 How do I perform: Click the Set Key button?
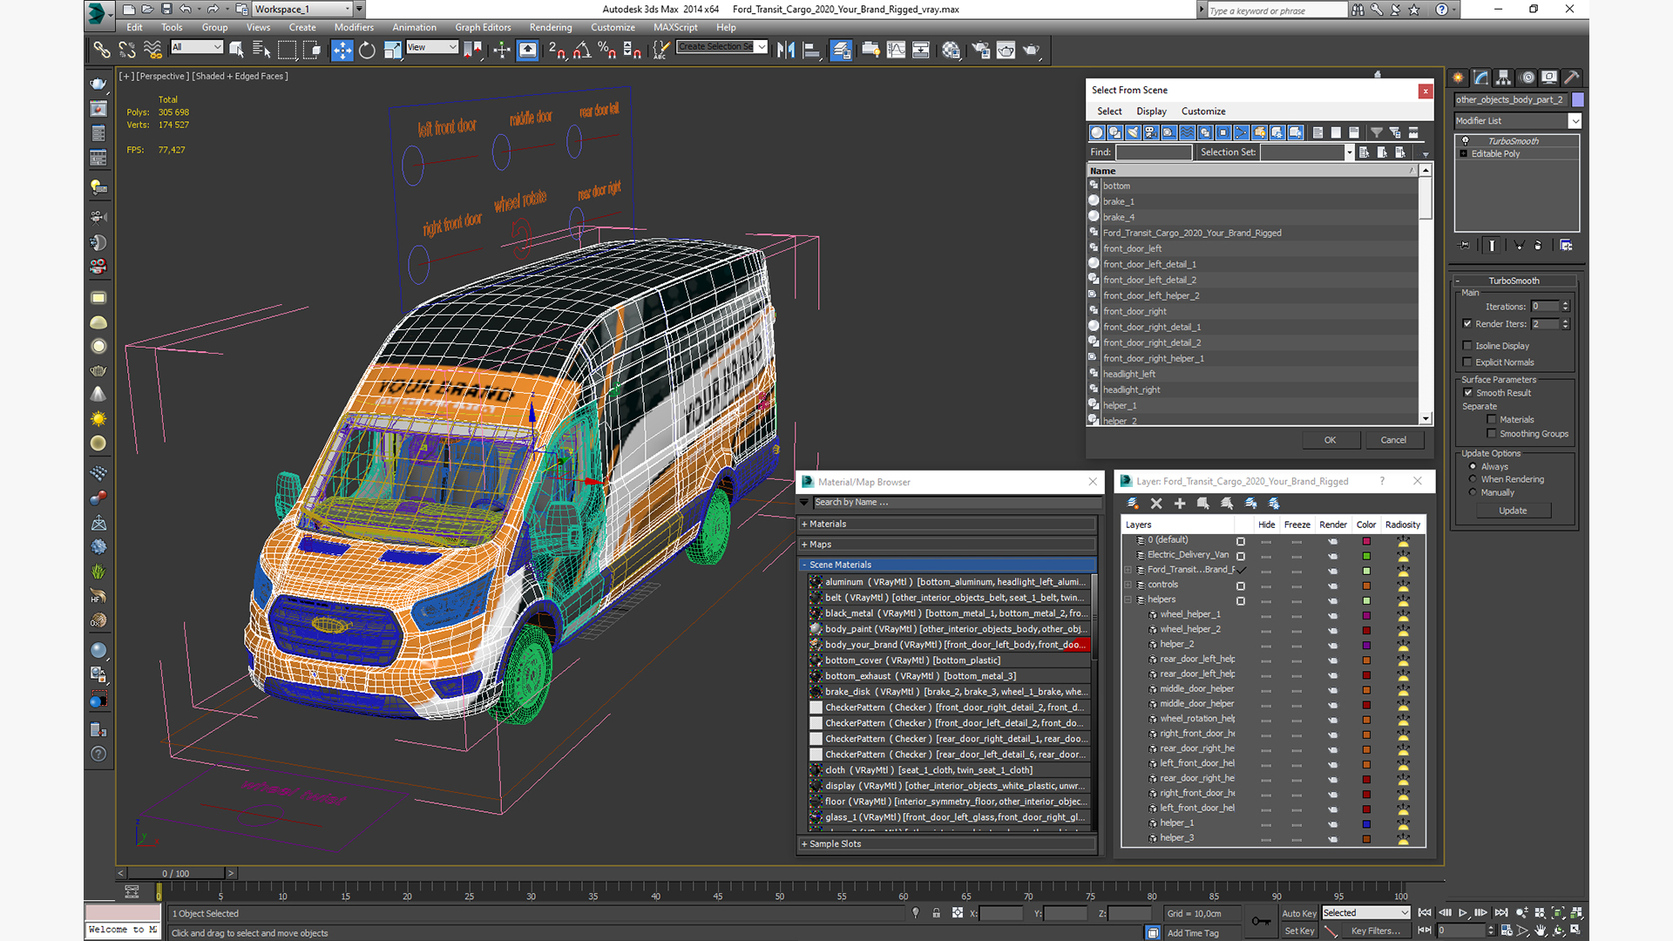click(1298, 931)
